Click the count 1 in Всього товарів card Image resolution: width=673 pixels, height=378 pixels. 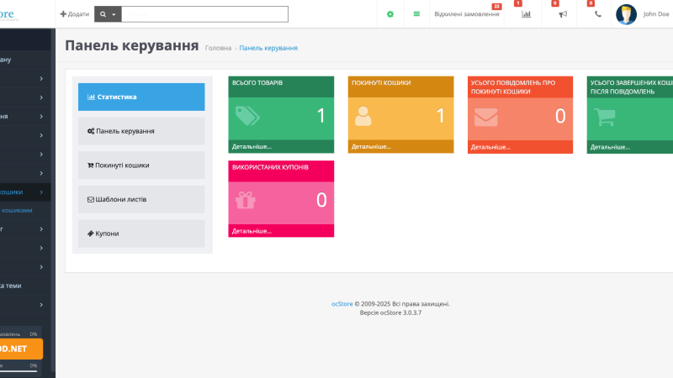[x=321, y=116]
